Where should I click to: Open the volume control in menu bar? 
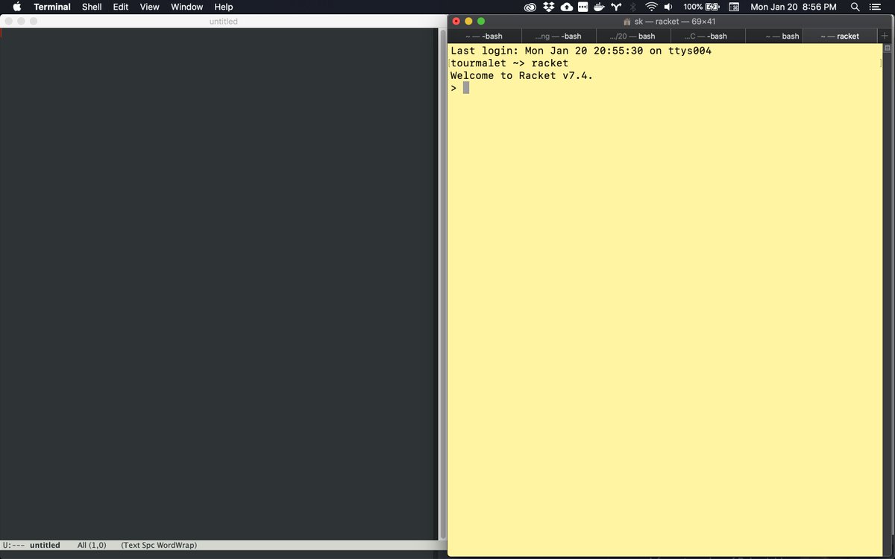(668, 7)
